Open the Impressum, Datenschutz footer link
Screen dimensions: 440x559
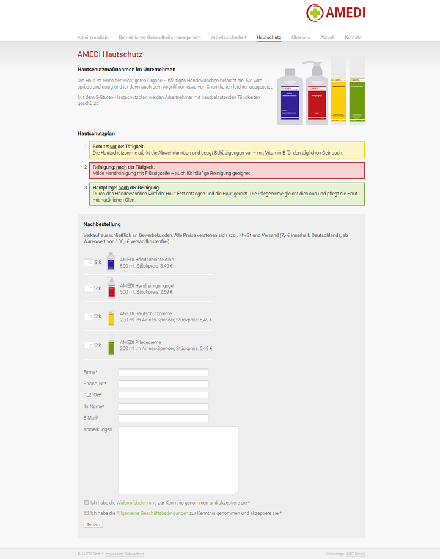point(125,554)
